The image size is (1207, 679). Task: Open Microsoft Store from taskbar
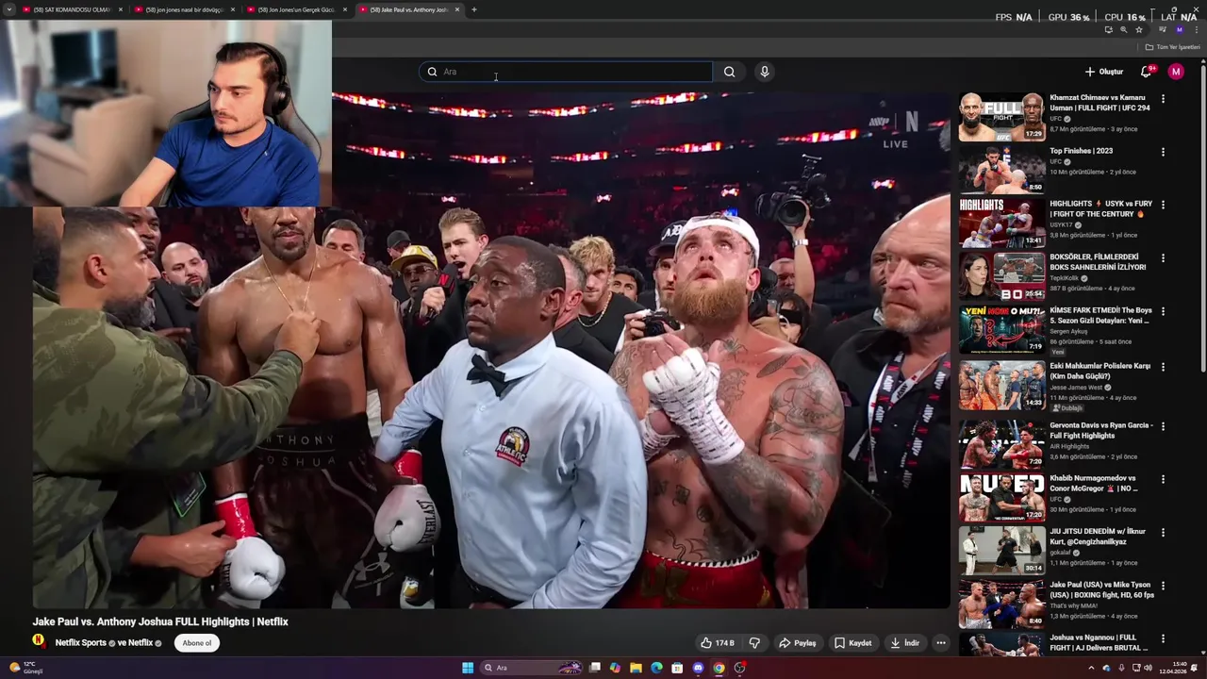(677, 668)
